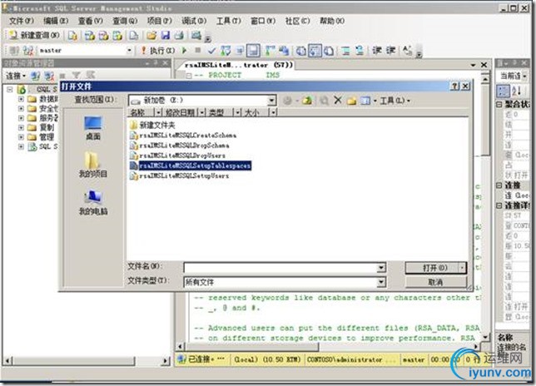Select My Computer (我的电脑) in places bar
The height and width of the screenshot is (386, 536).
pyautogui.click(x=92, y=202)
